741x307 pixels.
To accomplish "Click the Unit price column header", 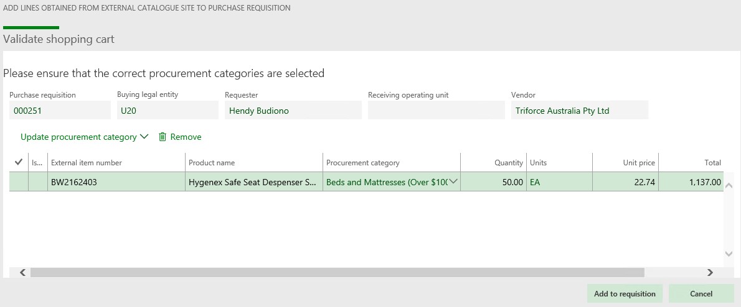I will pos(640,163).
